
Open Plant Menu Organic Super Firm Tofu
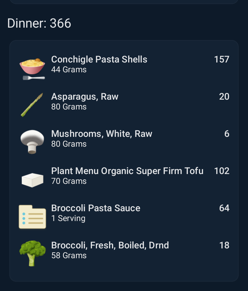click(127, 171)
